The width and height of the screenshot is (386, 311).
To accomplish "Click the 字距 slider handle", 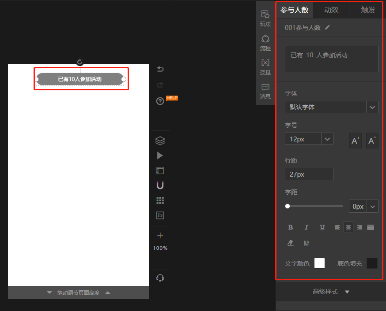I will [x=288, y=206].
